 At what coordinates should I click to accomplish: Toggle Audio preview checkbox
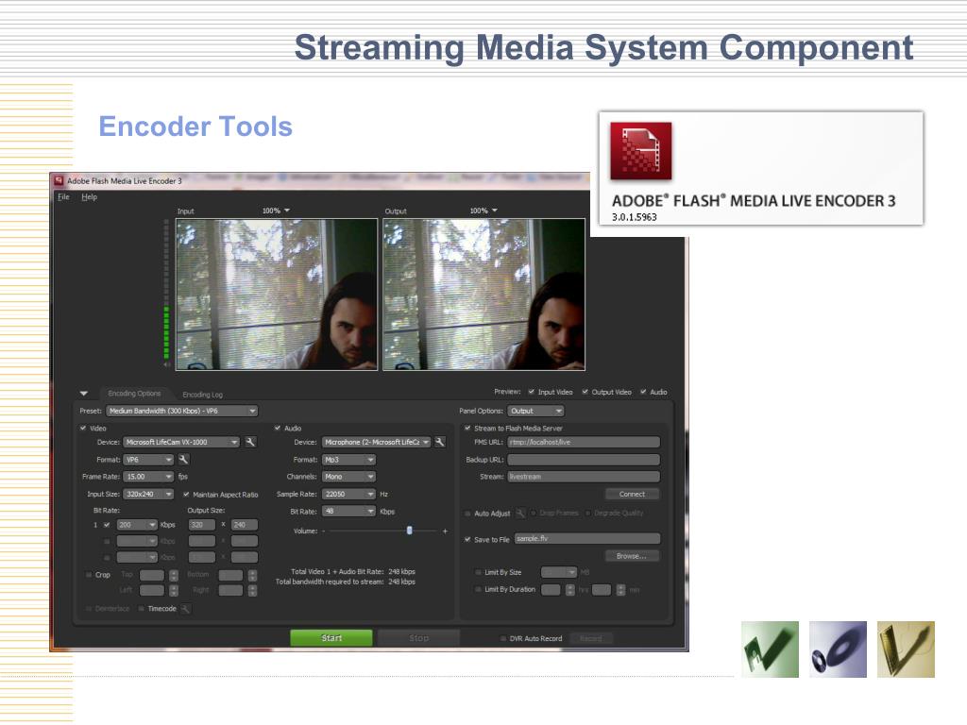coord(643,392)
